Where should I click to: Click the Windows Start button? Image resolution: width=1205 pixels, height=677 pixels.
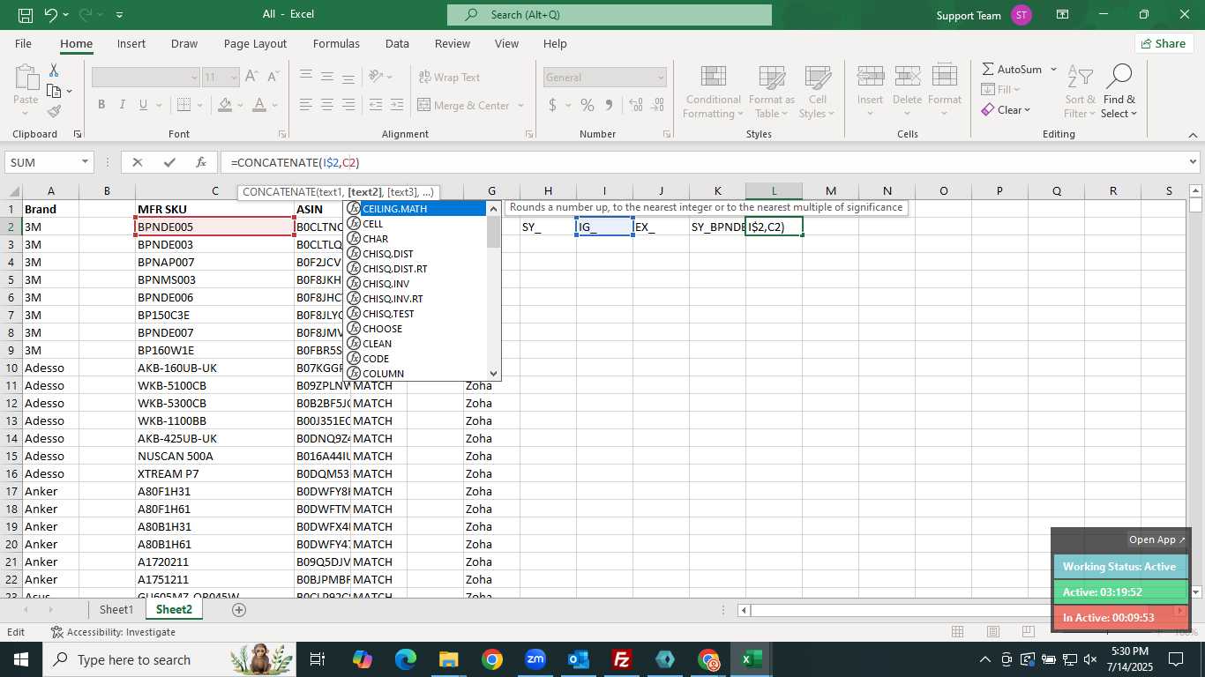point(20,659)
